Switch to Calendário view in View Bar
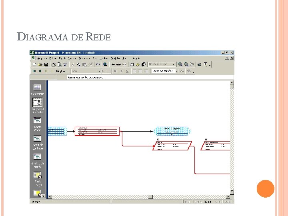 click(37, 89)
